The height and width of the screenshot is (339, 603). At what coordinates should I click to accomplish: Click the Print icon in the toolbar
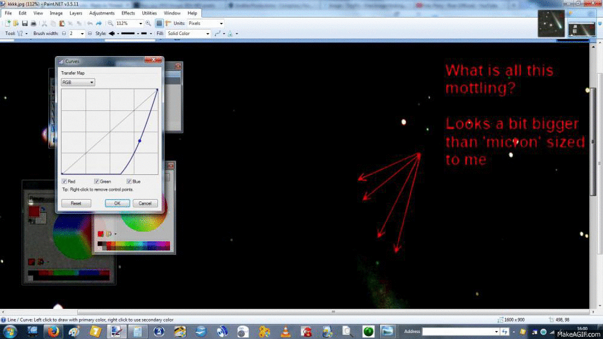[33, 24]
